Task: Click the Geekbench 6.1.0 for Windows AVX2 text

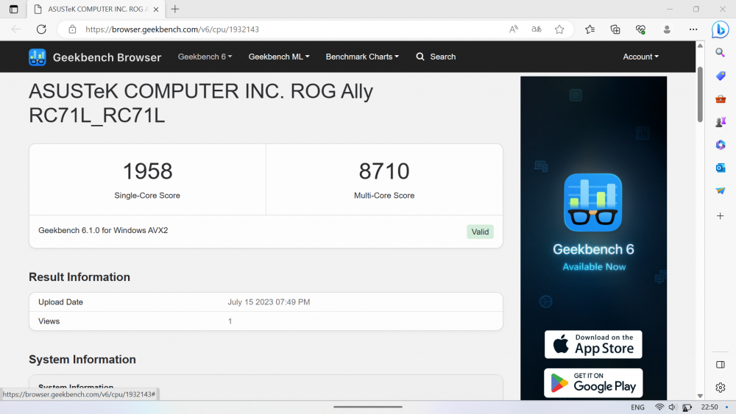Action: pos(103,230)
